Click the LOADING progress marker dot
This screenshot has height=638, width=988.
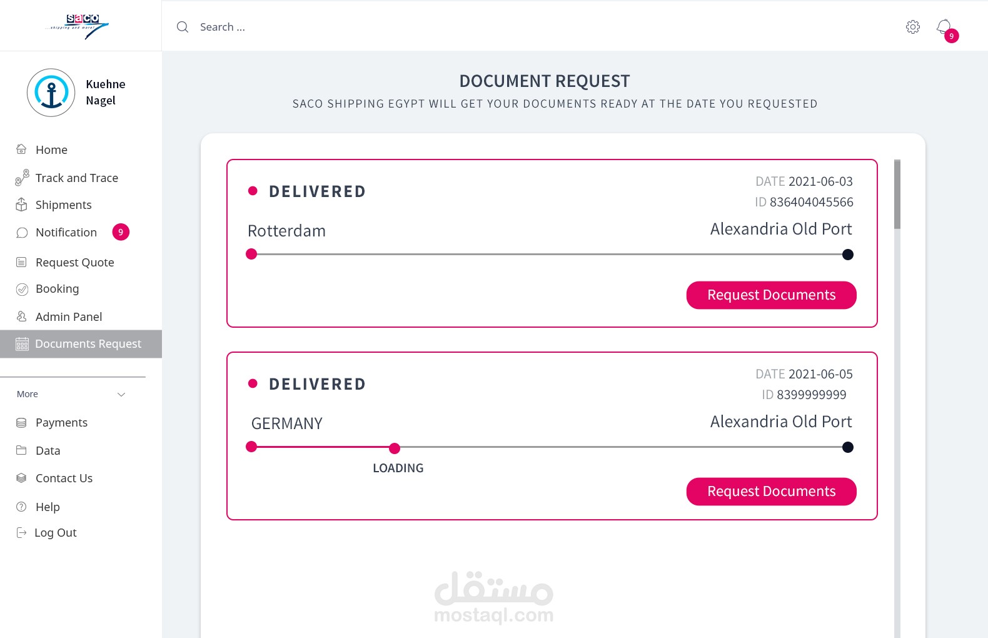coord(395,448)
